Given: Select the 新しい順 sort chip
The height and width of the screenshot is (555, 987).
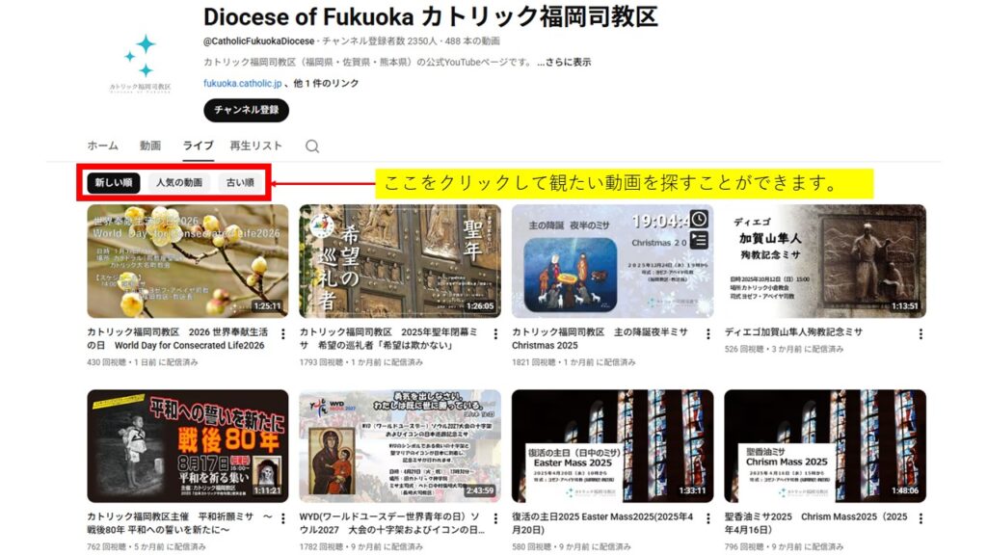Looking at the screenshot, I should (114, 182).
